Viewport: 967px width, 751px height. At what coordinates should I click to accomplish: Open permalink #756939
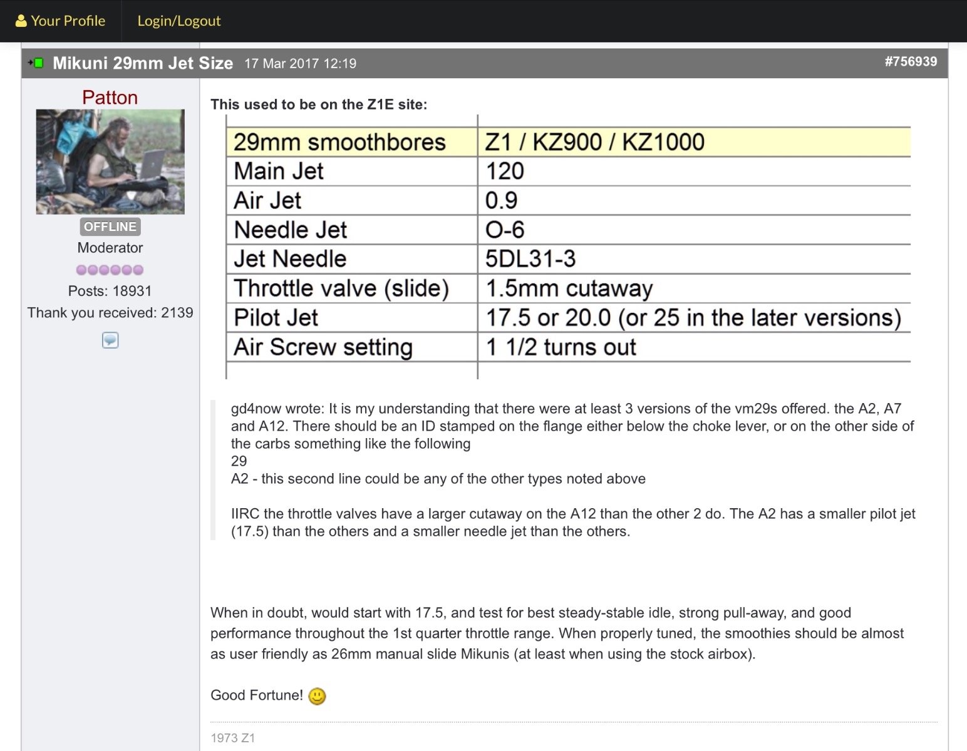[x=910, y=61]
